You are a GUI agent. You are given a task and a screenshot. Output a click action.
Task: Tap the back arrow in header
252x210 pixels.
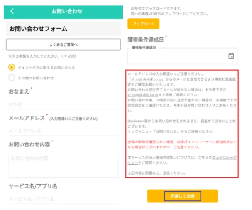click(x=12, y=11)
